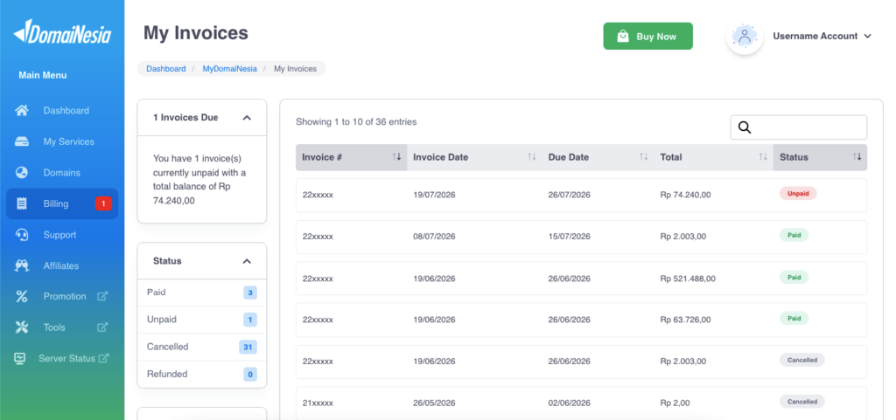The height and width of the screenshot is (420, 896).
Task: Open Dashboard via the home icon
Action: click(x=22, y=111)
